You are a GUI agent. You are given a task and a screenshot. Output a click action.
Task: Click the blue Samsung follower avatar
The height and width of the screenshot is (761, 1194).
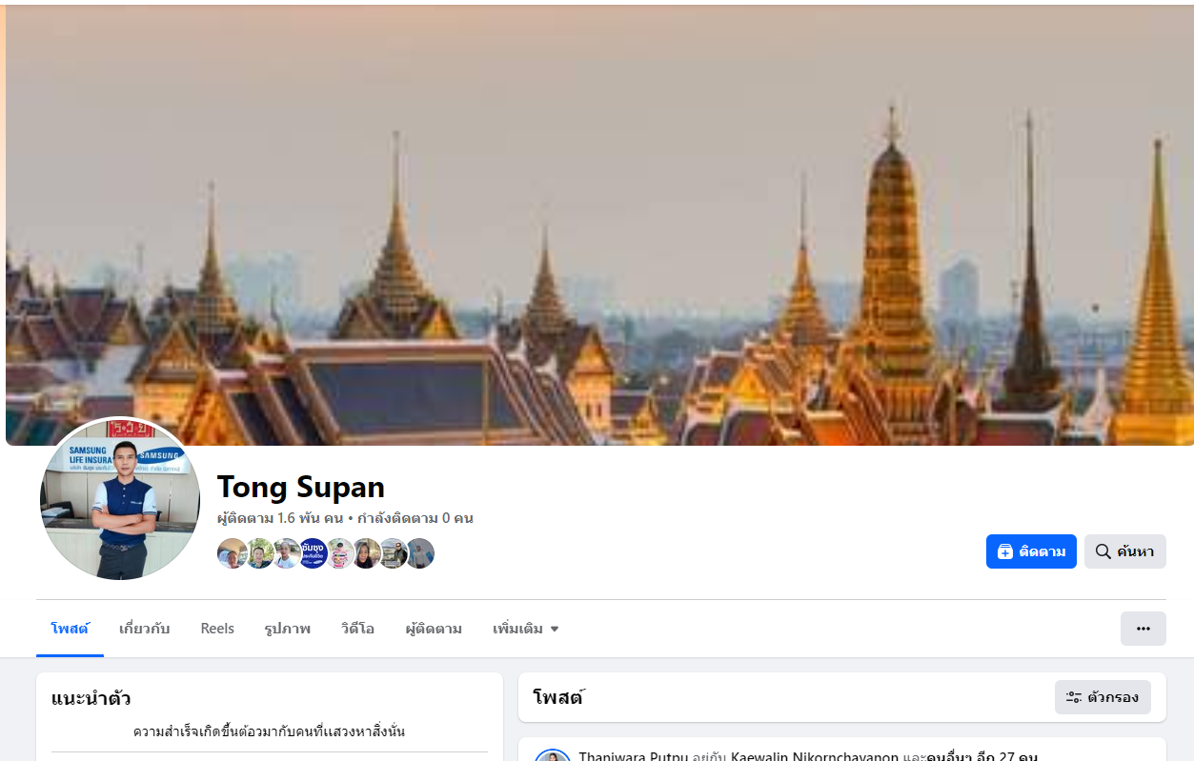point(313,553)
